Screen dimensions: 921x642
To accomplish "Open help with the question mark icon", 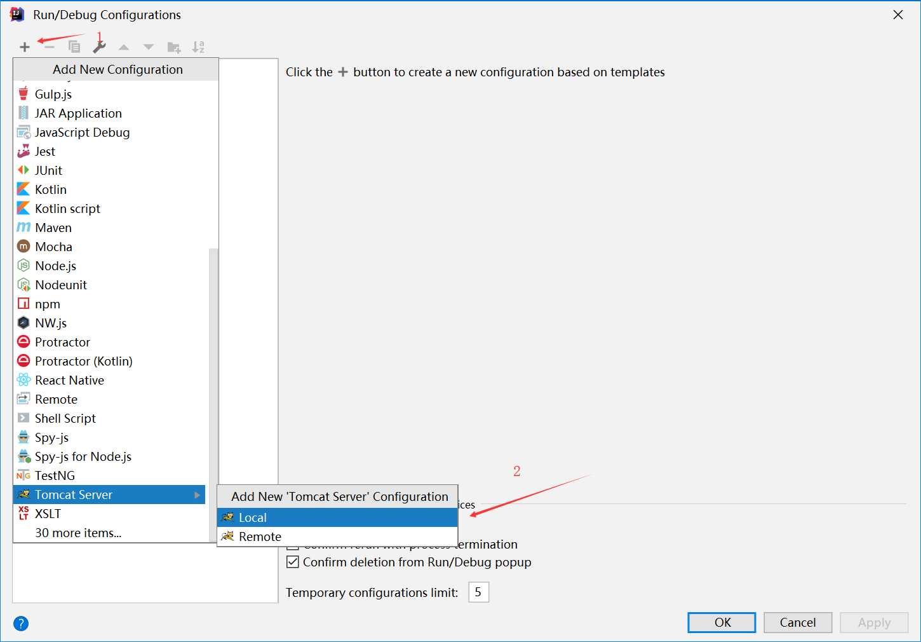I will coord(21,624).
